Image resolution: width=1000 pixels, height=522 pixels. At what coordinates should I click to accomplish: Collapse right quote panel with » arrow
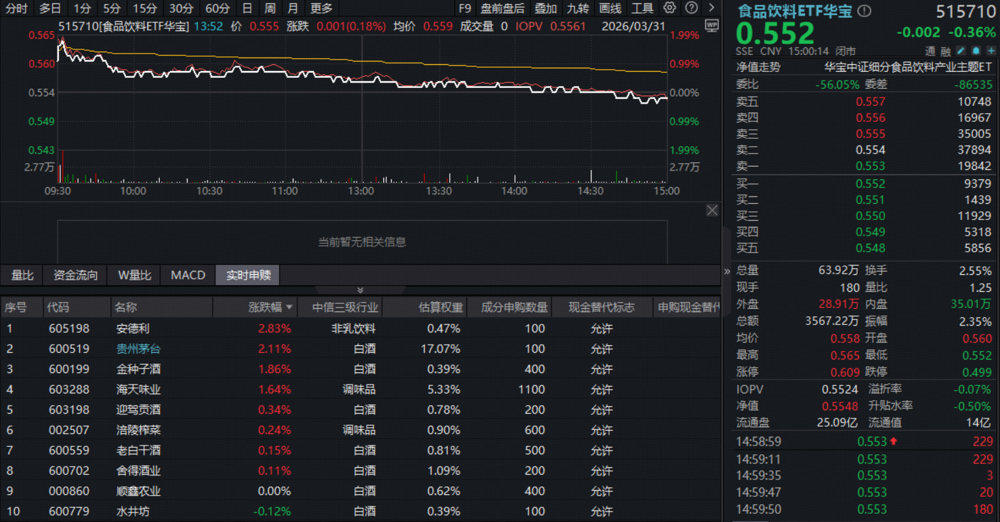(727, 271)
